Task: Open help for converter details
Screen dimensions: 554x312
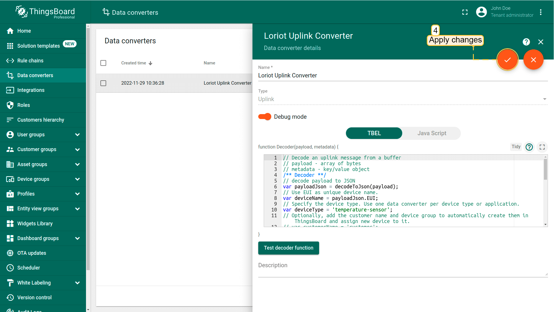Action: pos(526,42)
